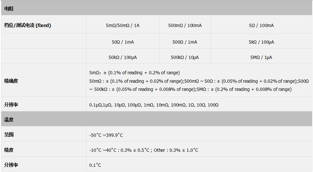The image size is (313, 172).
Task: Click the 电阻 section header
Action: [156, 8]
